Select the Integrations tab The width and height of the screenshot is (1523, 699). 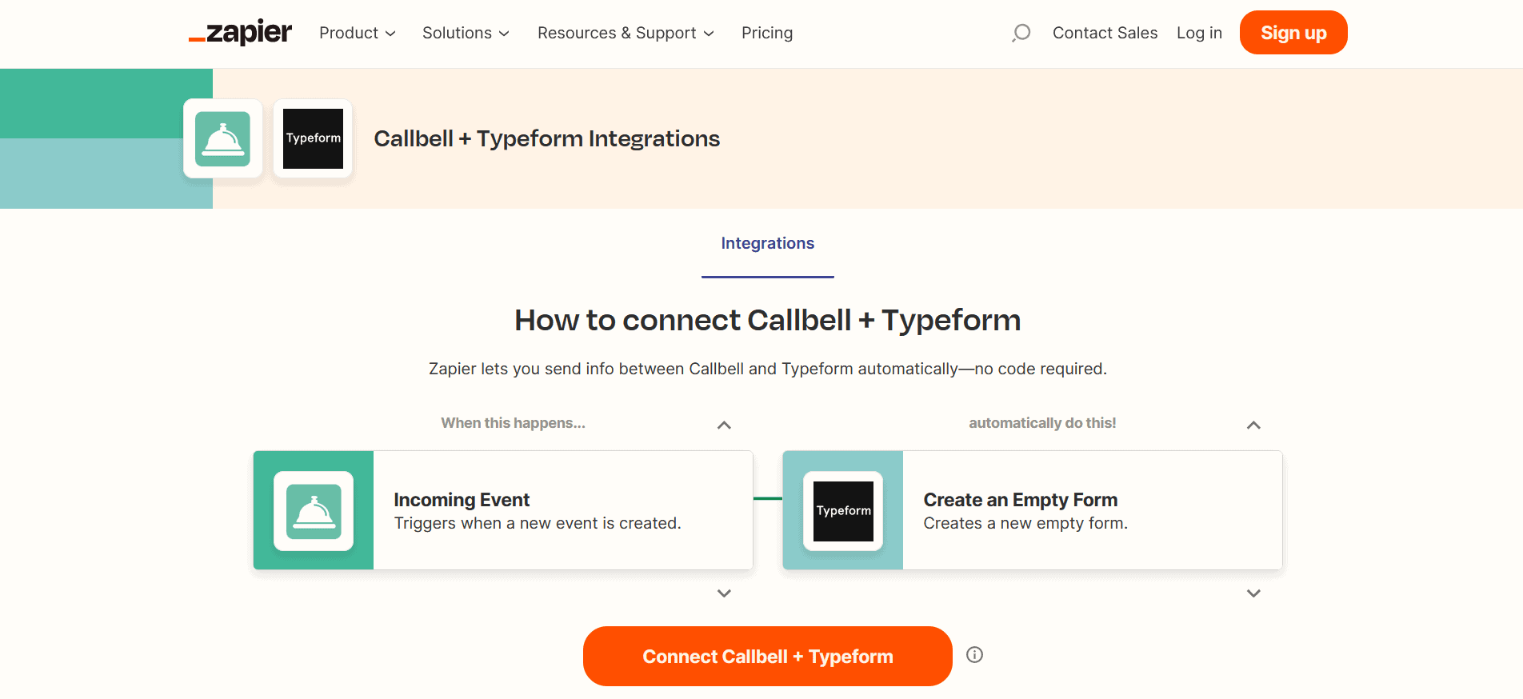pyautogui.click(x=768, y=243)
